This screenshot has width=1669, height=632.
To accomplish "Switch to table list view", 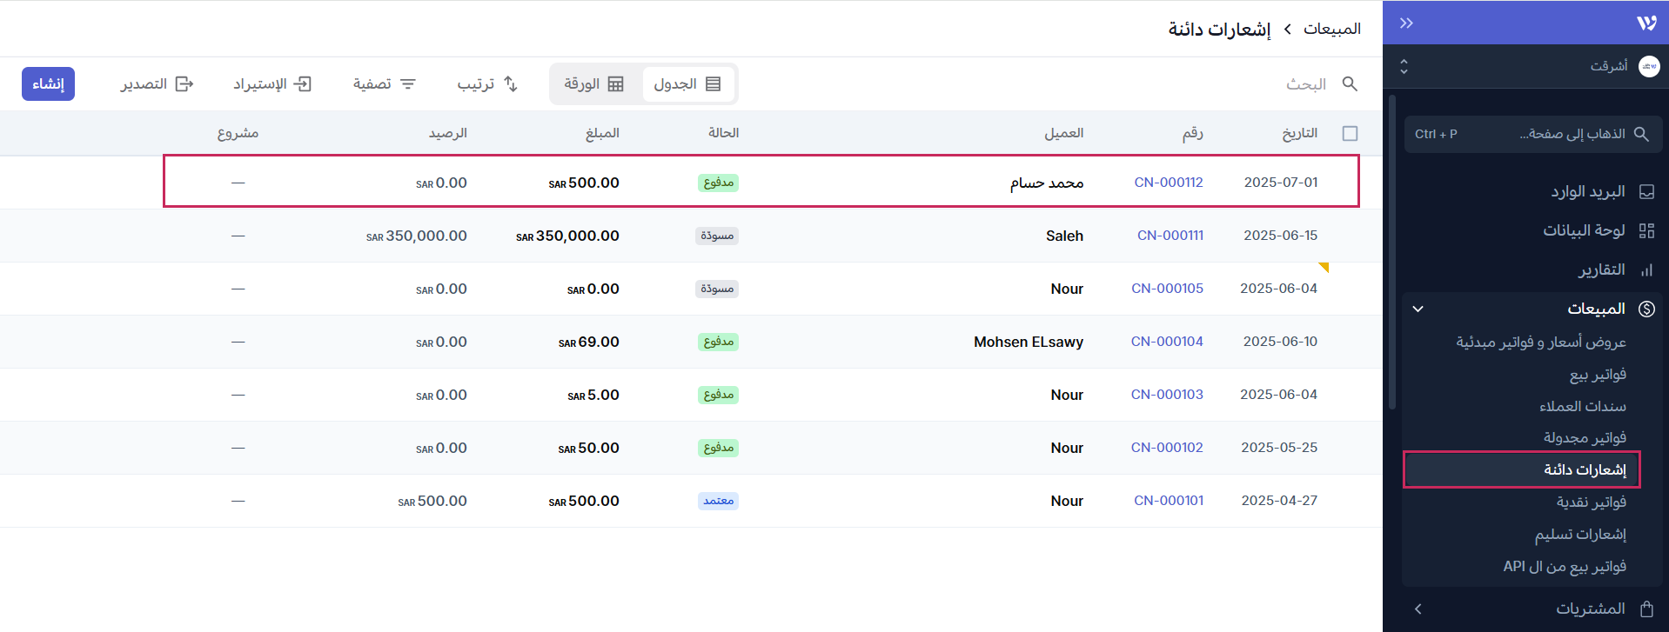I will [x=687, y=83].
